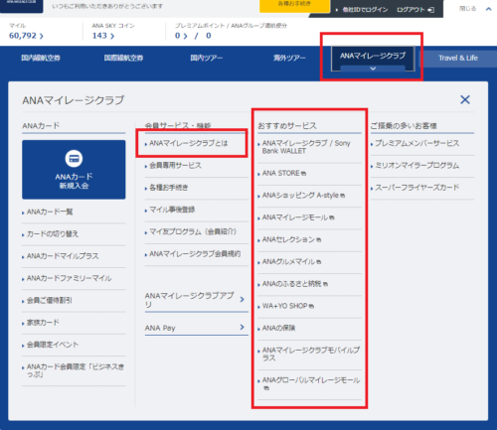
Task: Open the ANA Pay link
Action: (196, 328)
